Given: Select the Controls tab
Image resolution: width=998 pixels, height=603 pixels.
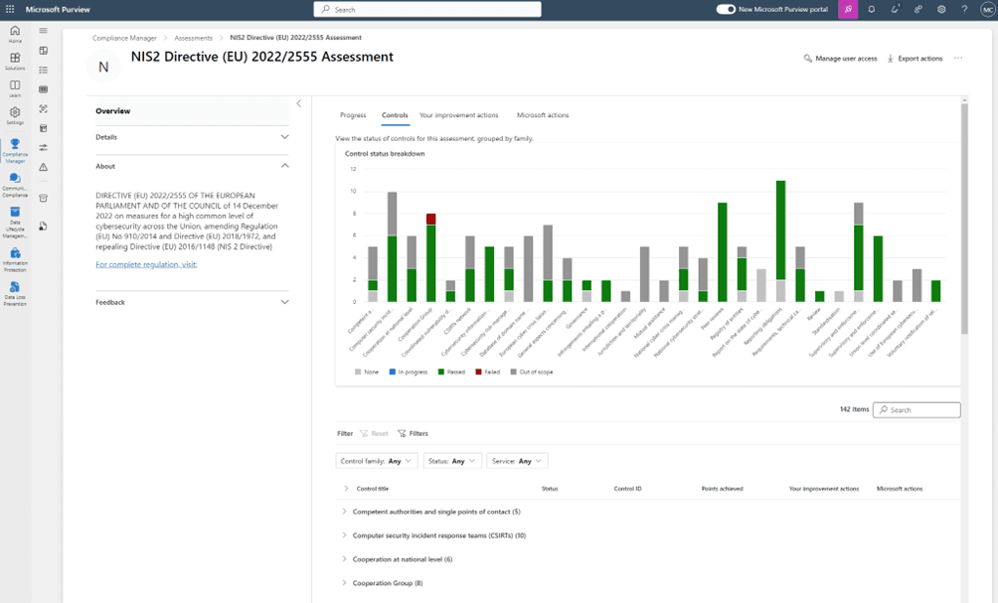Looking at the screenshot, I should click(395, 115).
